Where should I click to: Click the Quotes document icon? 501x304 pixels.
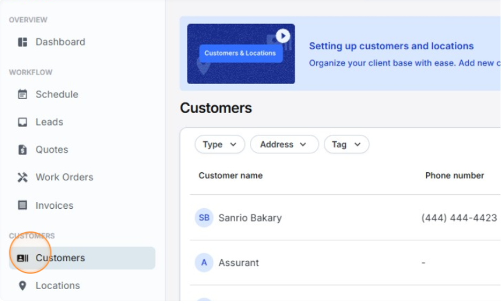(x=22, y=150)
